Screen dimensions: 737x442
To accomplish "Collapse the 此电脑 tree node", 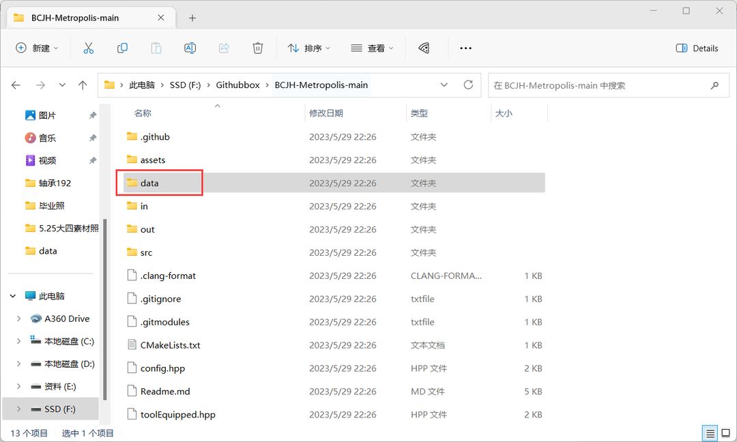I will (13, 296).
